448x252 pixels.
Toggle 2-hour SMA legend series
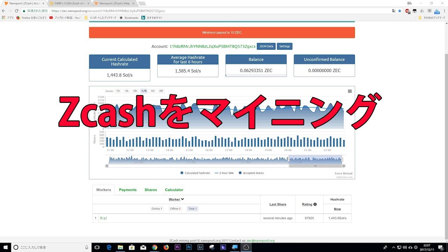[224, 173]
